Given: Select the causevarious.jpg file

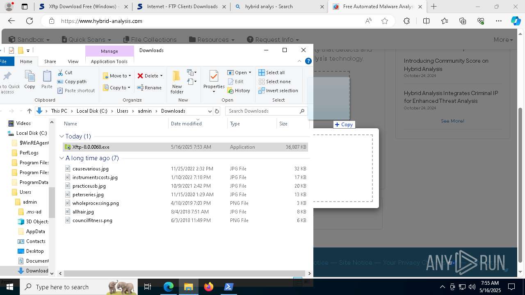Looking at the screenshot, I should click(185, 168).
